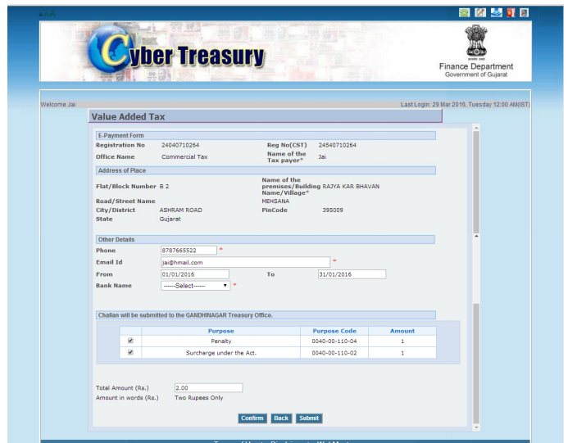Click the Penalty amount cell
The image size is (568, 443).
point(402,341)
